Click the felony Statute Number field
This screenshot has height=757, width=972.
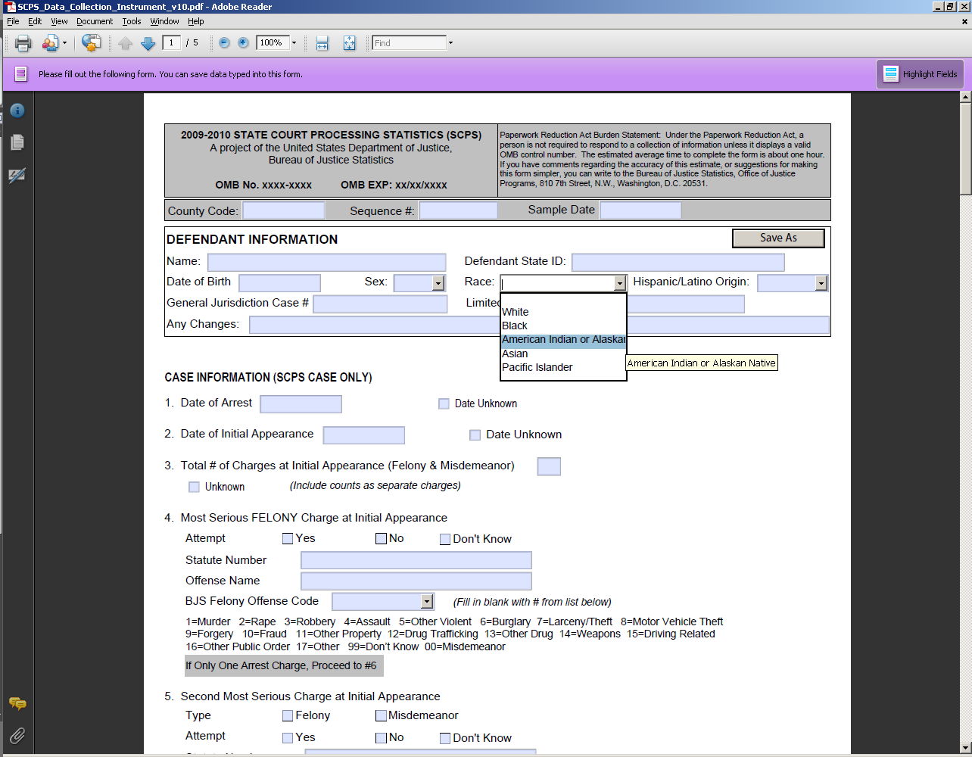click(416, 560)
